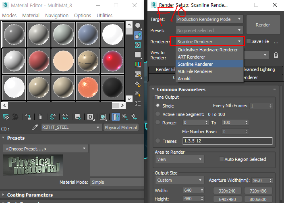
Task: Click the Select By Material icon
Action: (138, 93)
